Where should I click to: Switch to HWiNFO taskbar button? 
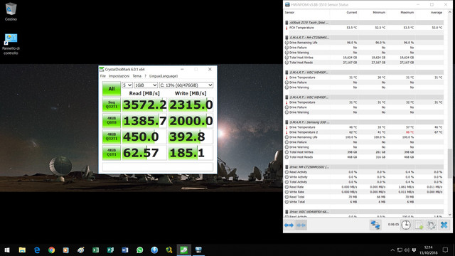point(198,250)
